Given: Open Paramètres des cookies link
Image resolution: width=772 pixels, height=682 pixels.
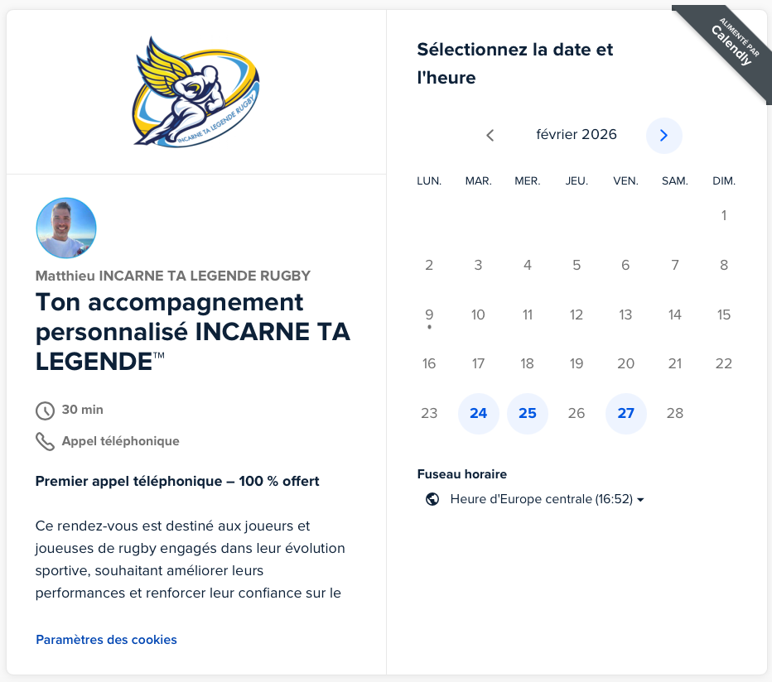Looking at the screenshot, I should pos(106,640).
